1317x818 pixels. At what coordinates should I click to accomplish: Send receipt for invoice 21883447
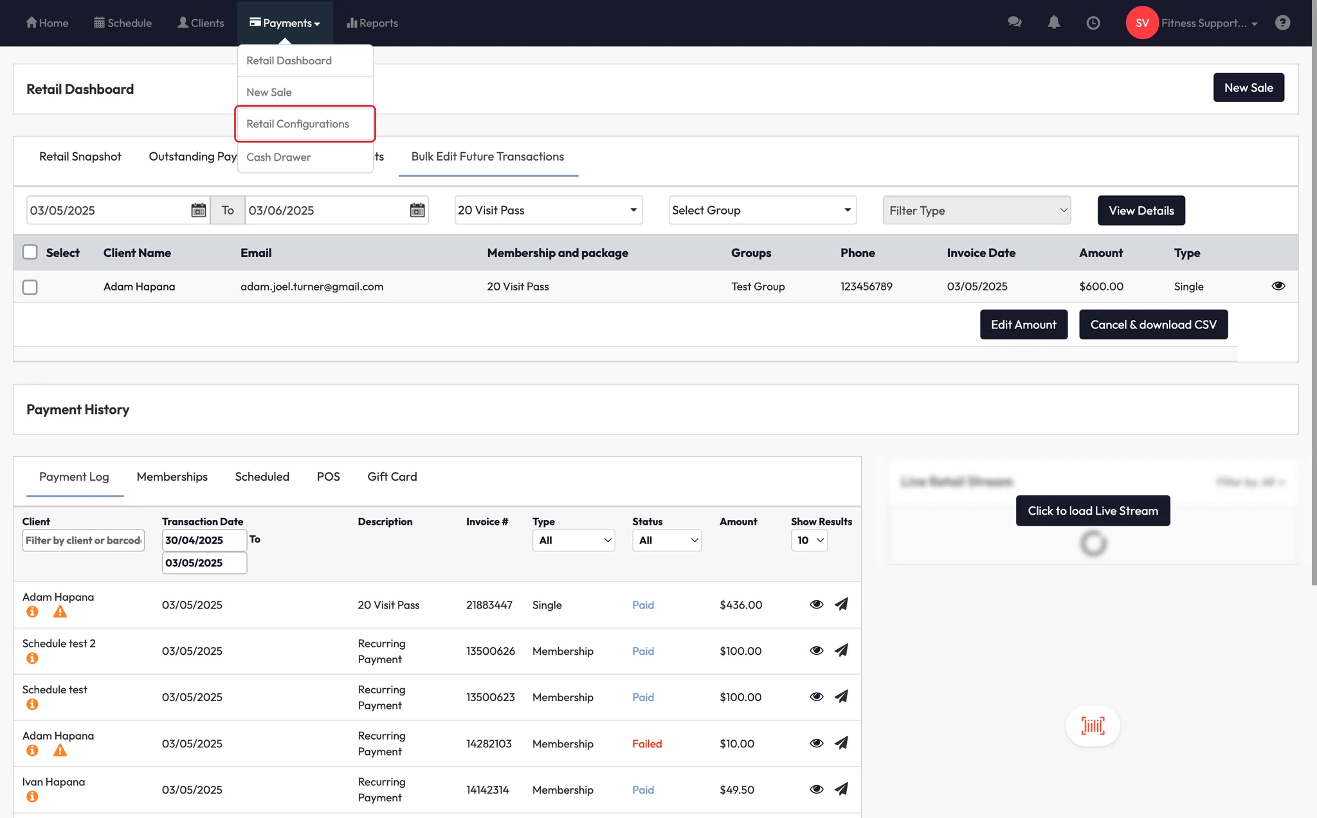(x=841, y=604)
